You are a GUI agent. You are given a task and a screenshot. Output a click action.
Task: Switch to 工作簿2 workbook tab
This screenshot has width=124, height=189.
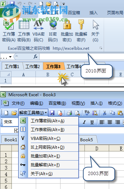click(32, 66)
